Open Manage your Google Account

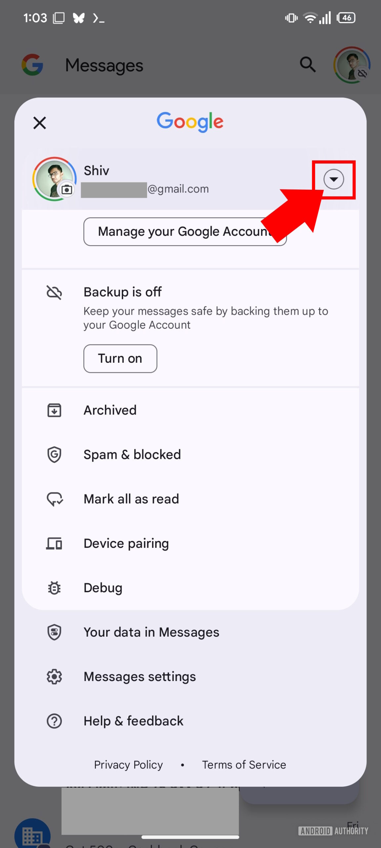tap(185, 232)
